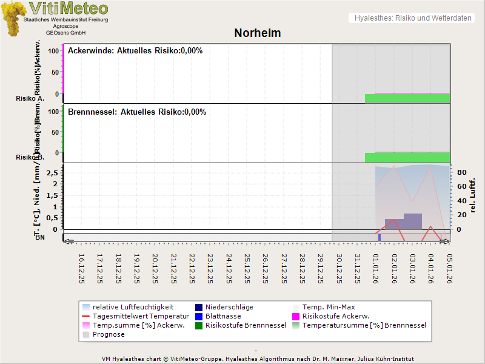The width and height of the screenshot is (485, 364).
Task: Click the Tagesmittelwert Temperatur red line marker
Action: (86, 316)
